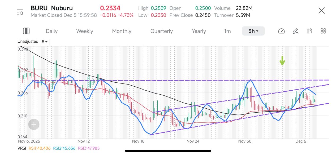Select the 1m timeframe
Image resolution: width=336 pixels, height=155 pixels.
point(227,31)
